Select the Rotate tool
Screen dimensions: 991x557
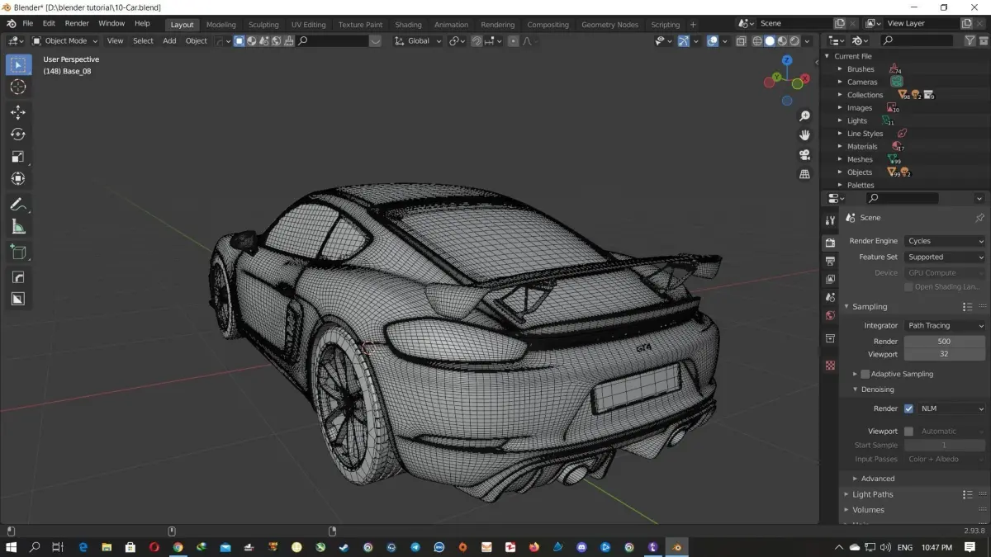click(x=18, y=135)
